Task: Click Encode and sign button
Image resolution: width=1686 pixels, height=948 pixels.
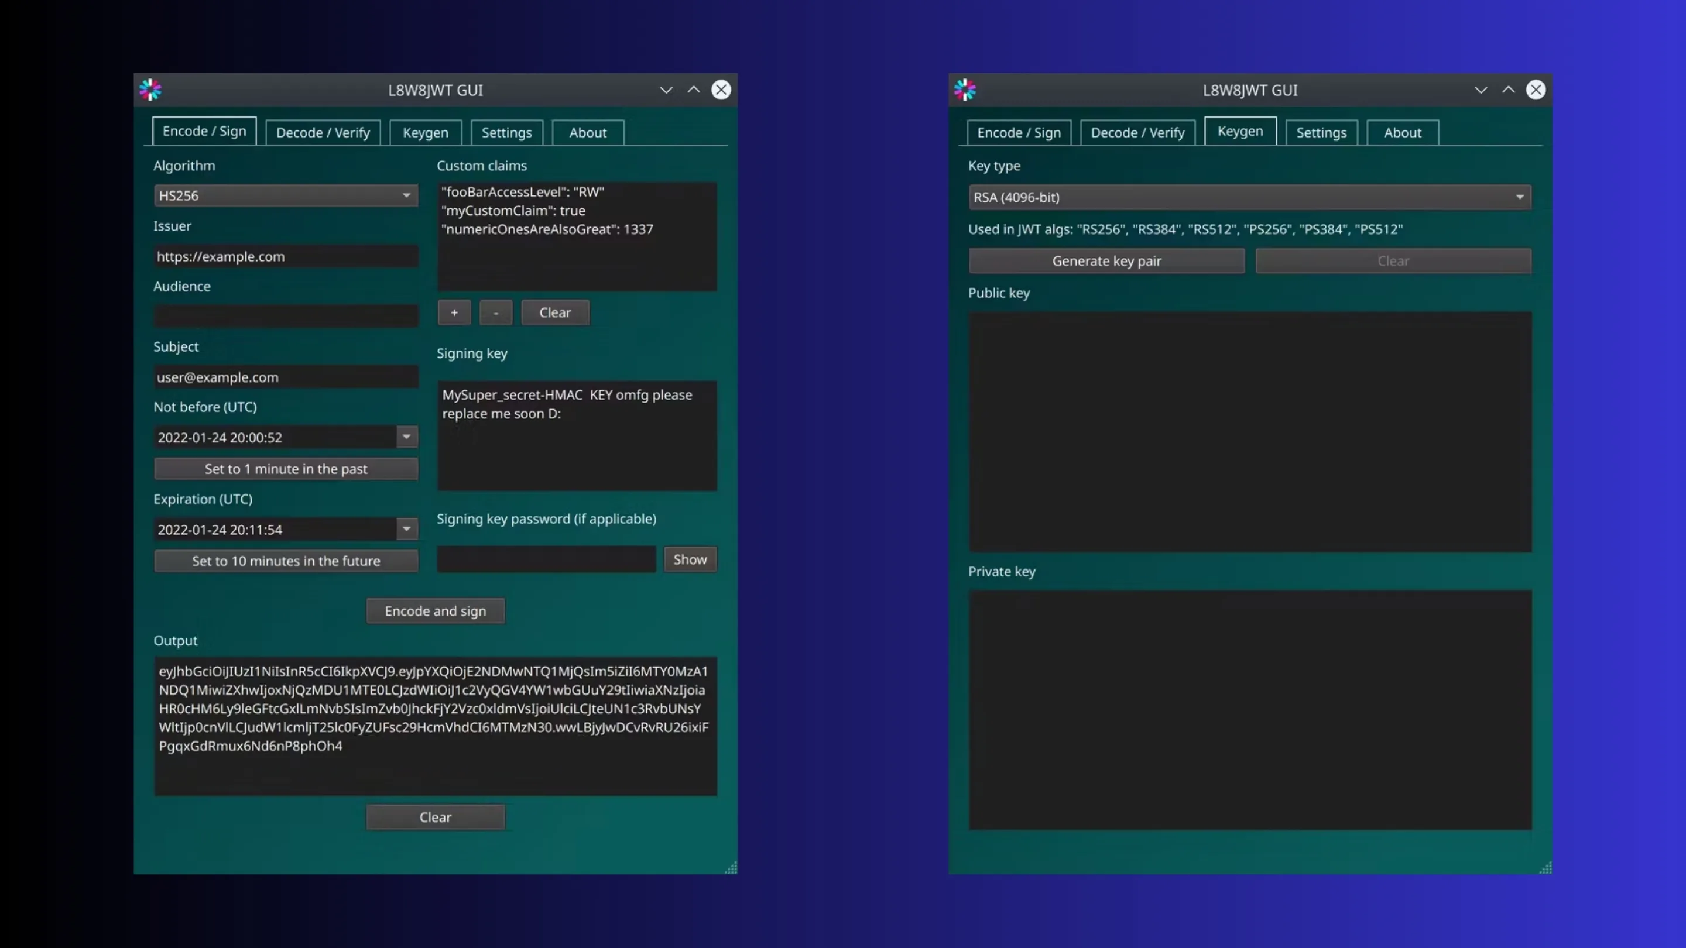Action: 435,610
